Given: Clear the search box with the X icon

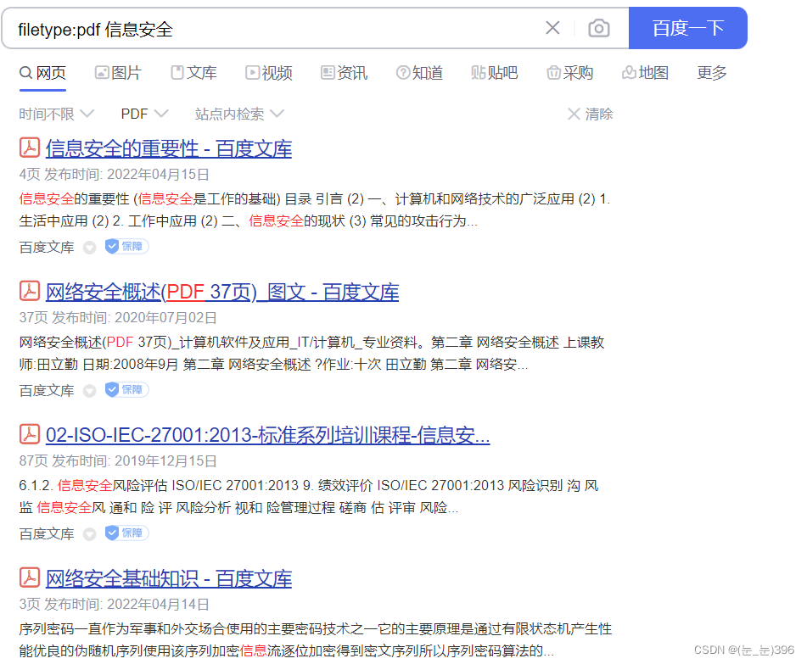Looking at the screenshot, I should click(552, 28).
